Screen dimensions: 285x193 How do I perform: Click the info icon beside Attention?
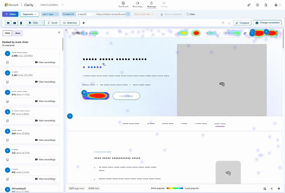click(x=84, y=23)
